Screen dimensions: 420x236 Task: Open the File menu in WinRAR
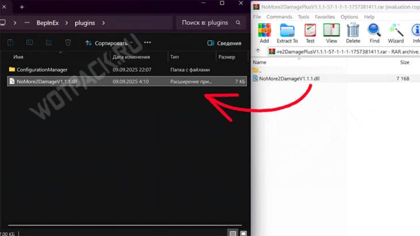pyautogui.click(x=257, y=17)
